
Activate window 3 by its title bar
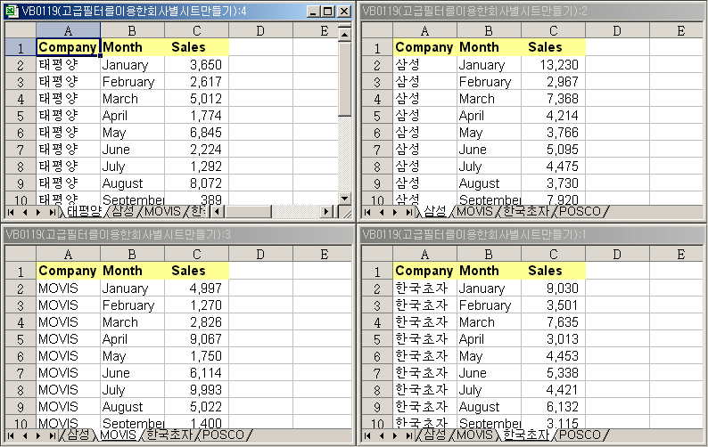pos(178,234)
